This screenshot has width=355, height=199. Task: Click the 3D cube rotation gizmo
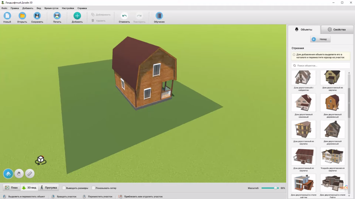pos(41,160)
